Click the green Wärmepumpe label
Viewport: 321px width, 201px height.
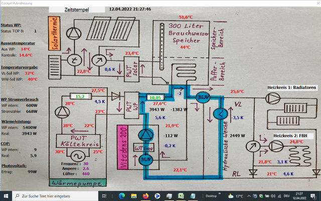pyautogui.click(x=78, y=182)
